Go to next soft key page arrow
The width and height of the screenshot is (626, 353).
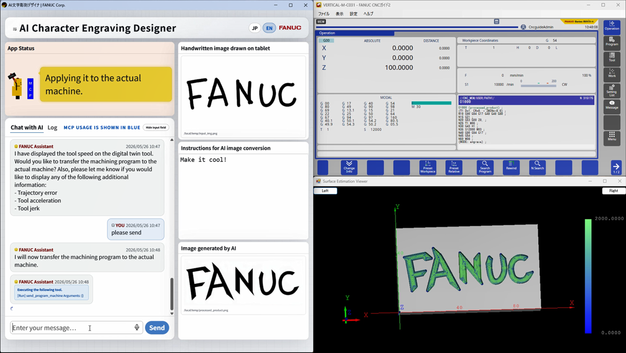tap(616, 168)
